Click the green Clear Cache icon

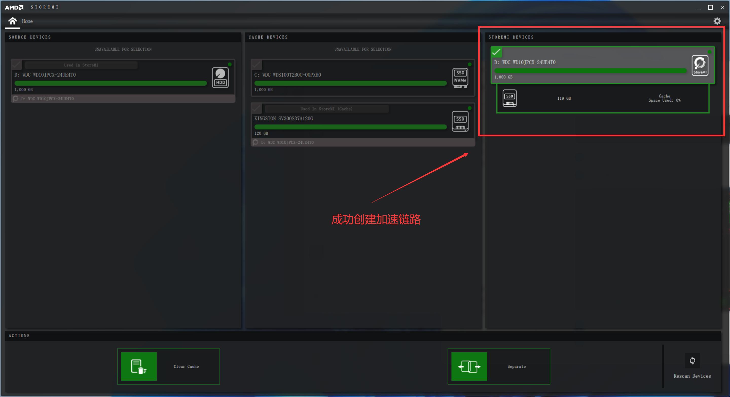(139, 366)
